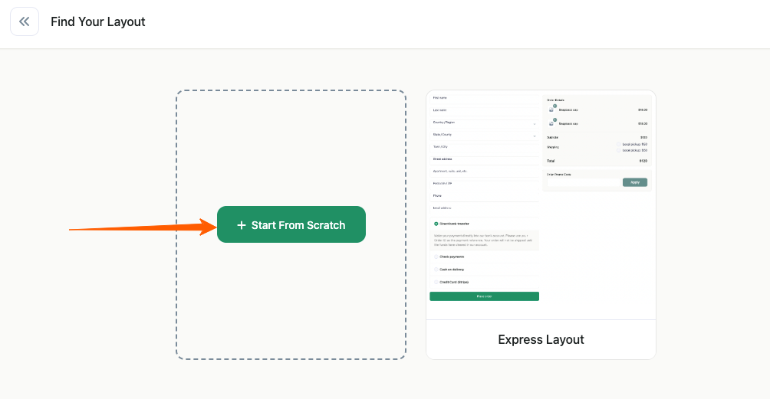Select Cash on delivery radio option
Image resolution: width=770 pixels, height=399 pixels.
[x=436, y=270]
